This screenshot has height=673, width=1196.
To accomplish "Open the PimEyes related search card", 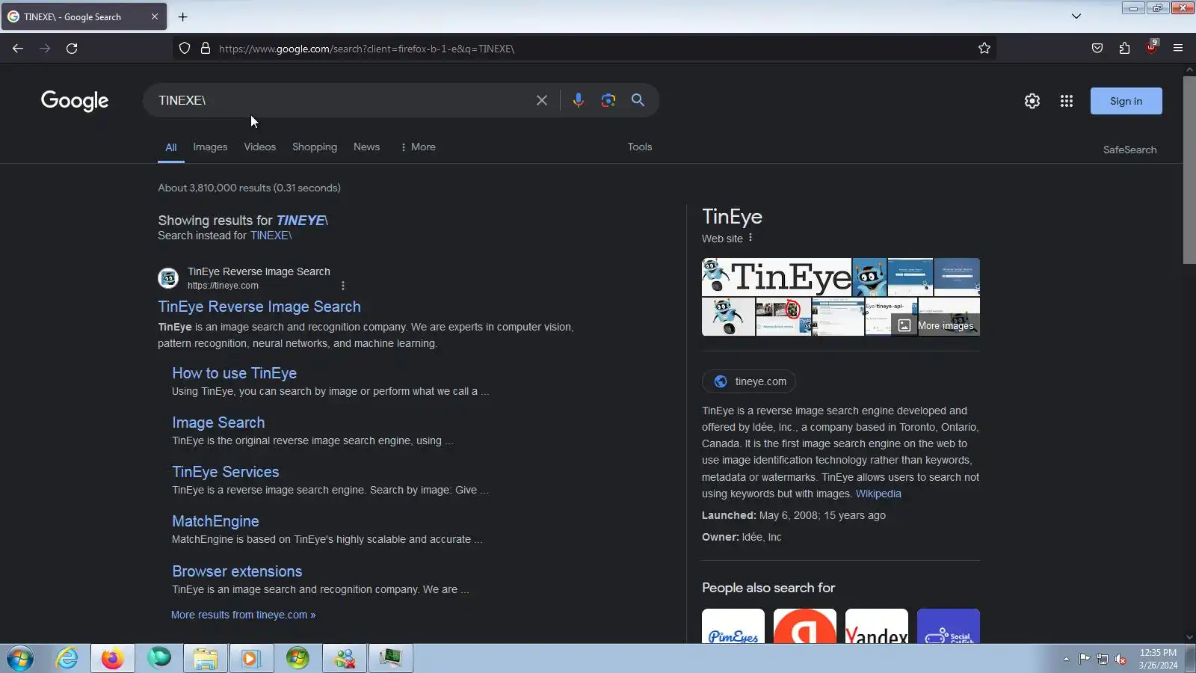I will point(733,627).
